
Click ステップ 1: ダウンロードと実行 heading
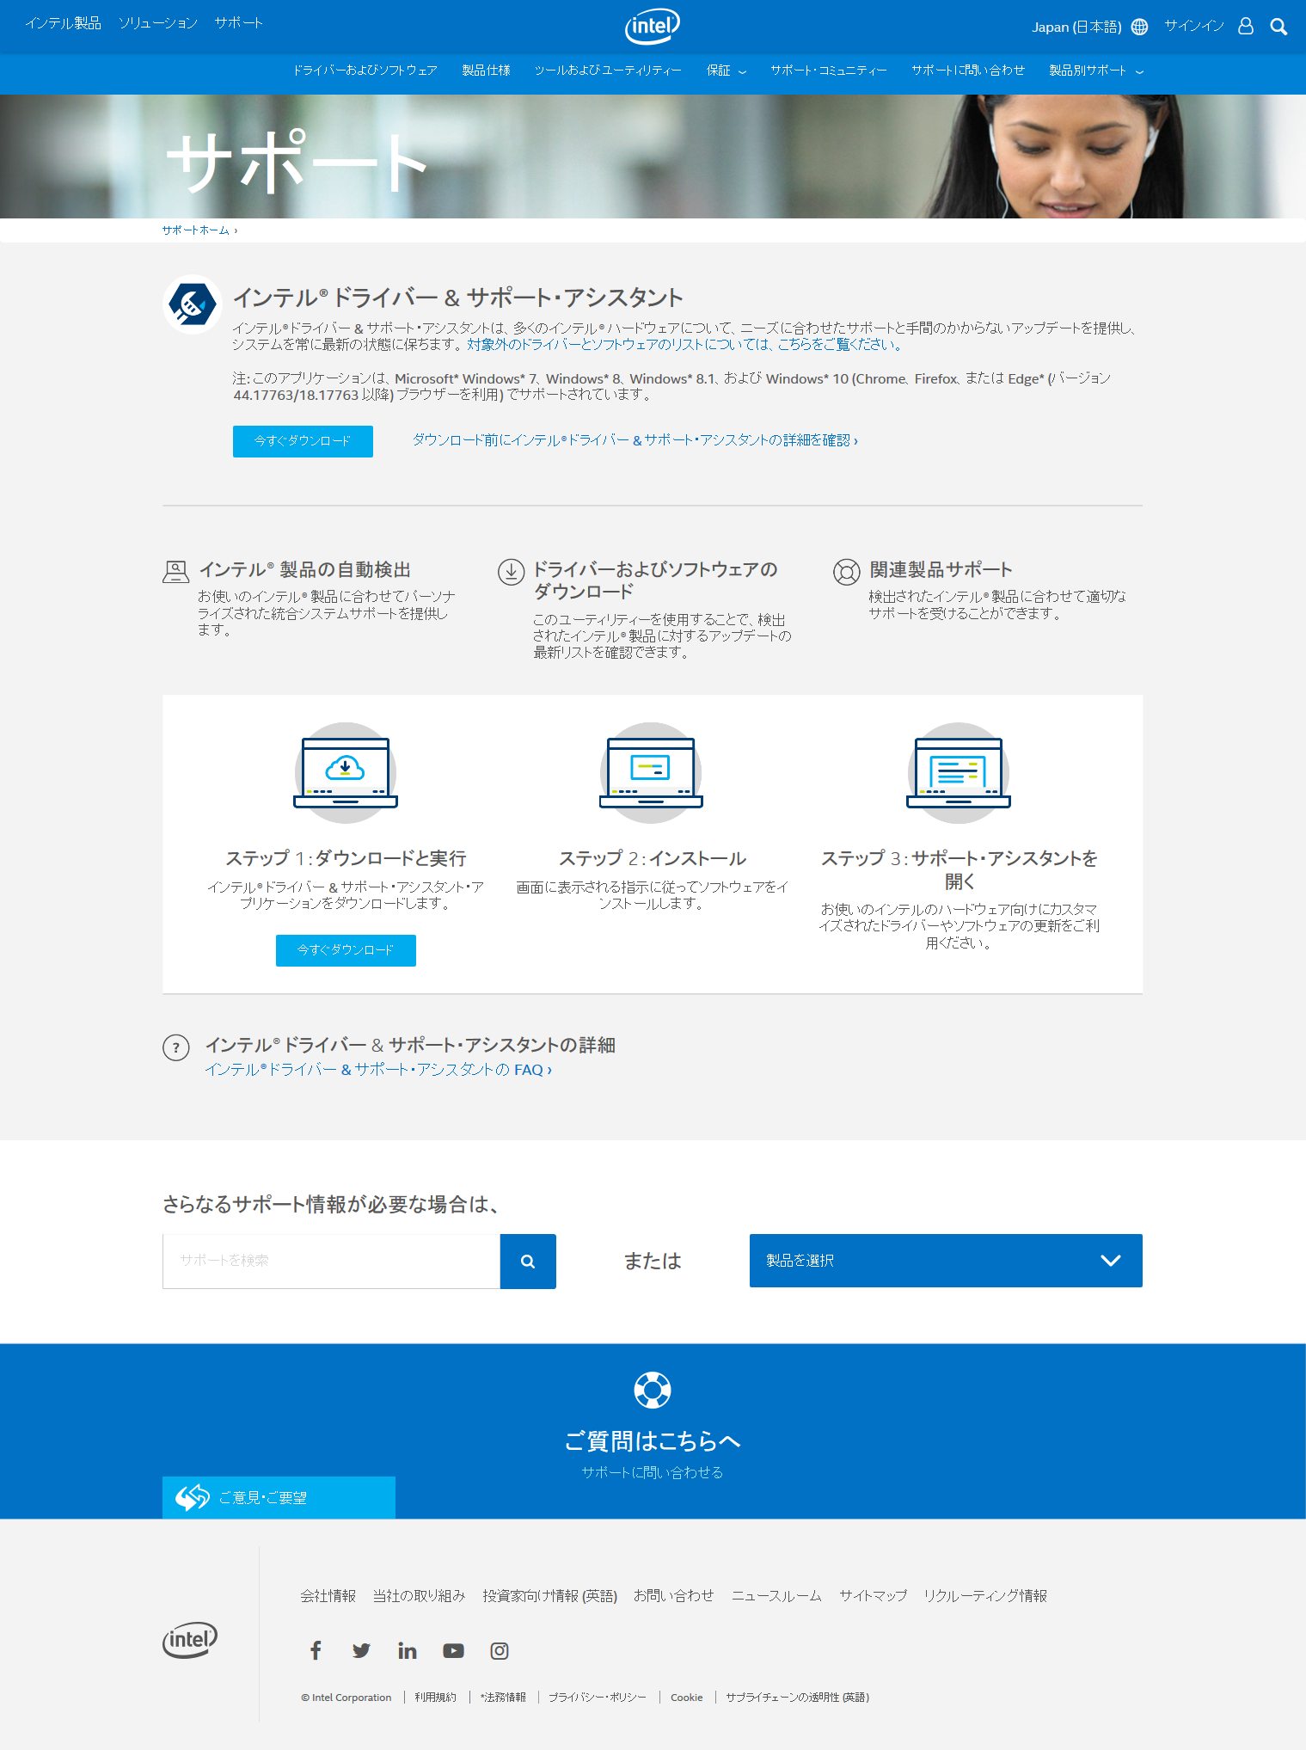click(346, 858)
